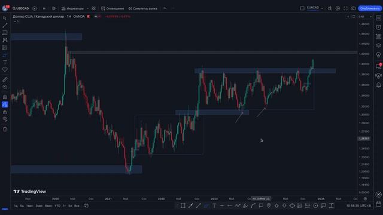The image size is (383, 215).
Task: Click the Опубликовать publish button
Action: [x=370, y=8]
